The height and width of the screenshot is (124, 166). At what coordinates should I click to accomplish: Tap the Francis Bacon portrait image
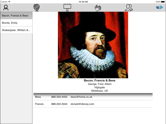pyautogui.click(x=93, y=45)
